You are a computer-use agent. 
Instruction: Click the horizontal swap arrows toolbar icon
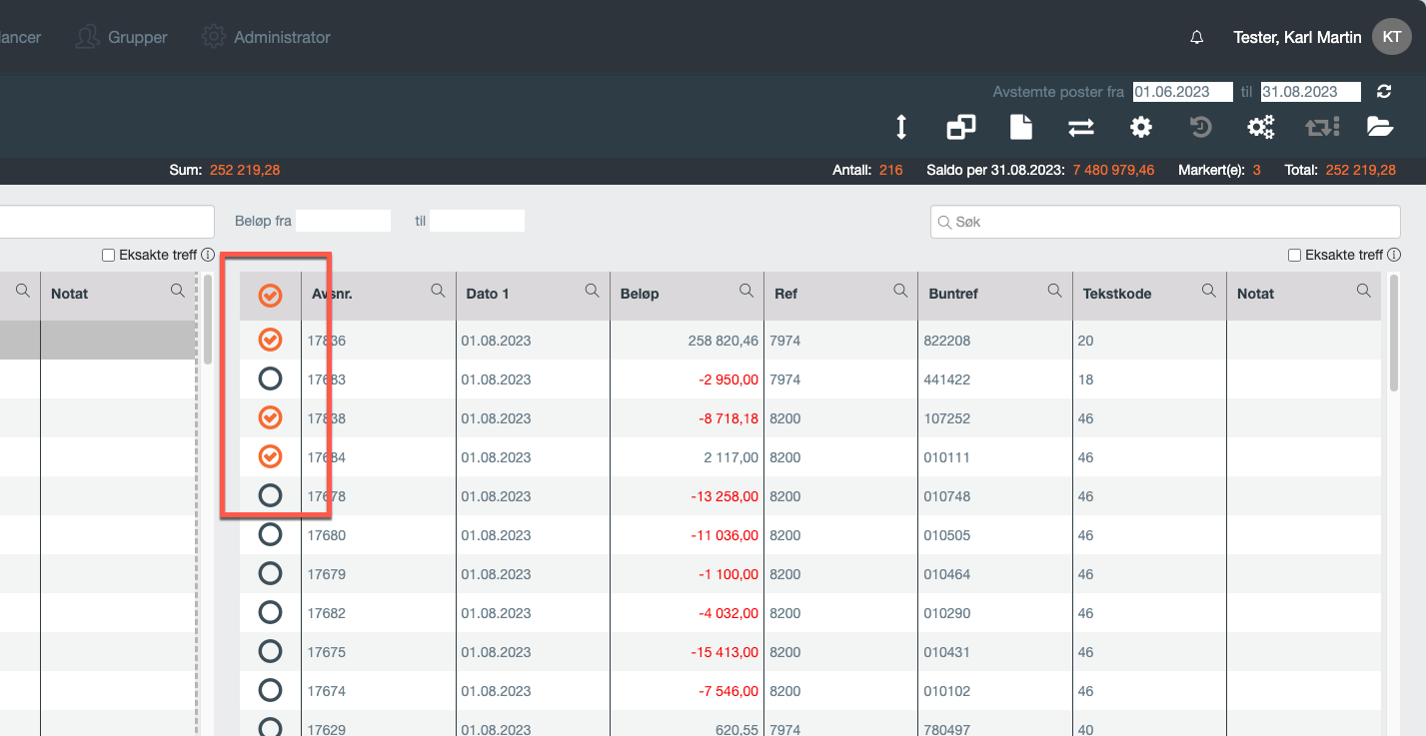pyautogui.click(x=1080, y=127)
